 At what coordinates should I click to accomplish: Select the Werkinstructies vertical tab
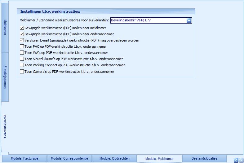pyautogui.click(x=5, y=126)
